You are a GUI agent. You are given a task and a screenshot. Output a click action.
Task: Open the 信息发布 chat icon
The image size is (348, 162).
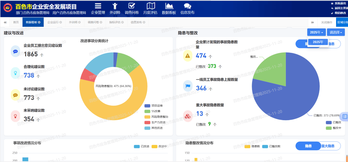coord(187,6)
